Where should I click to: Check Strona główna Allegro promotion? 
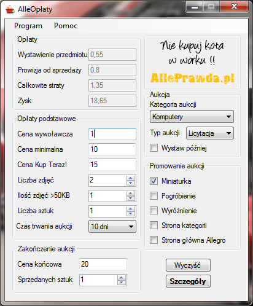(x=154, y=240)
